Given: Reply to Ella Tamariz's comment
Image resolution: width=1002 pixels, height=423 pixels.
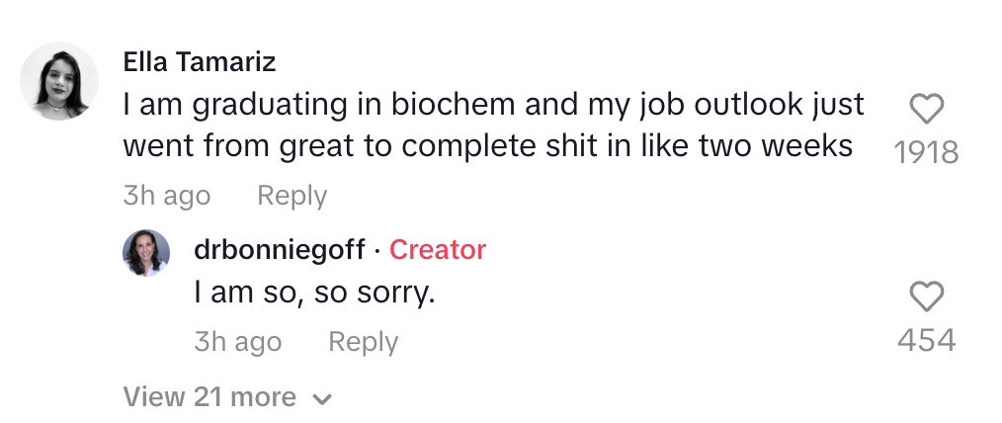Looking at the screenshot, I should coord(292,196).
